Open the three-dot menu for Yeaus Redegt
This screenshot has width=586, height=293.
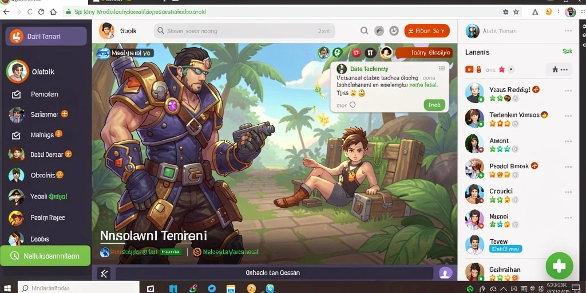point(568,91)
